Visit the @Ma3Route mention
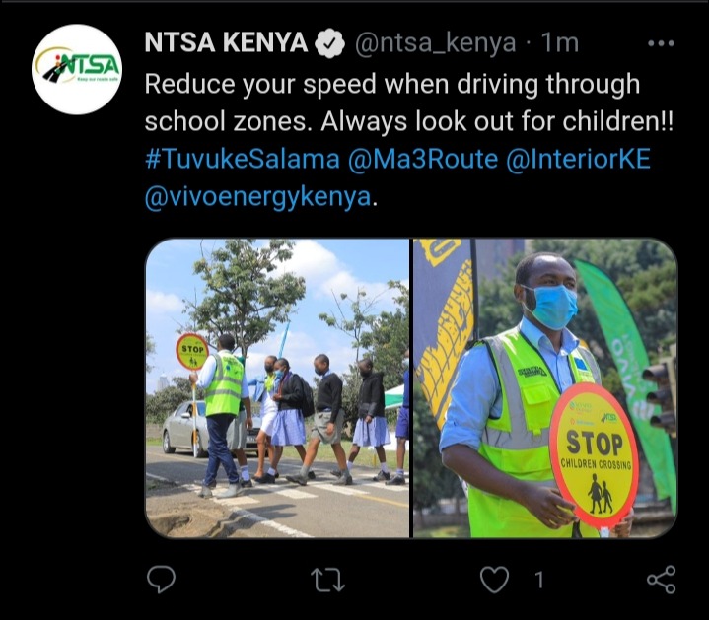 (x=423, y=159)
